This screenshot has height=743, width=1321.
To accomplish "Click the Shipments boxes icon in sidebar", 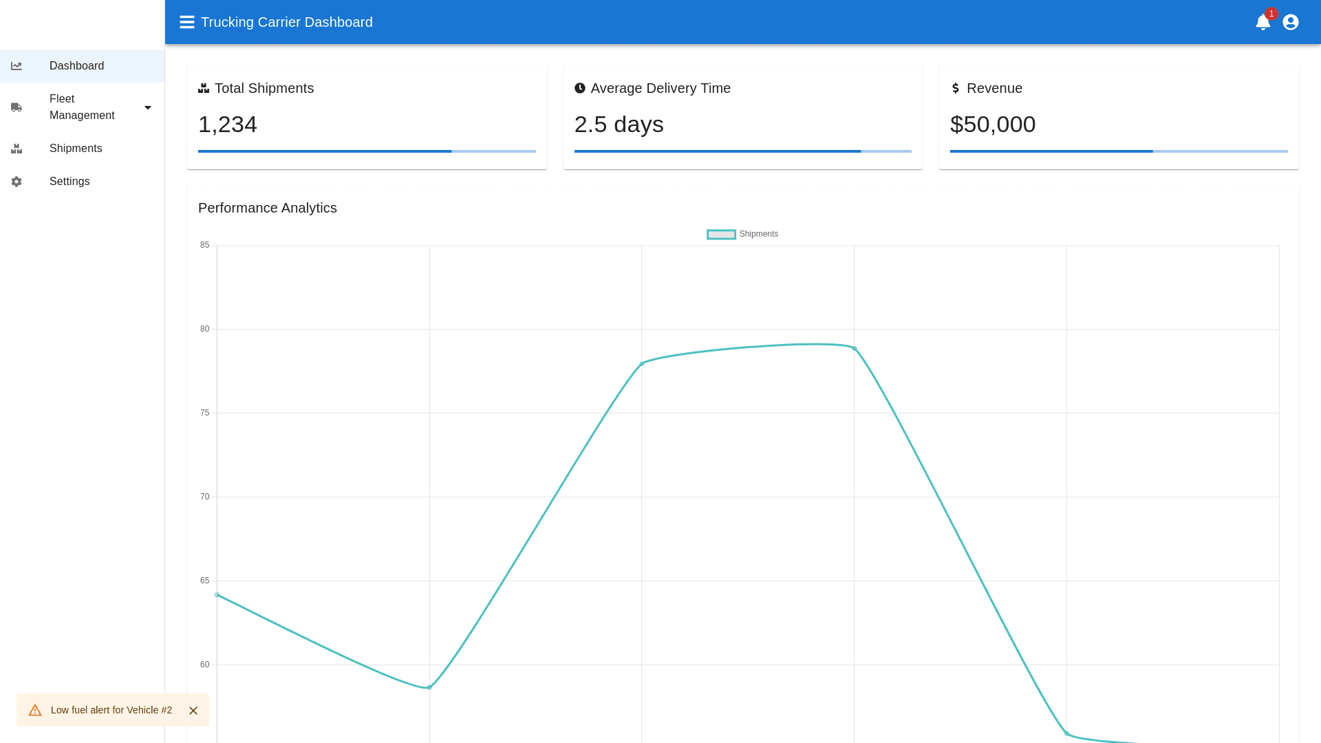I will coord(17,149).
